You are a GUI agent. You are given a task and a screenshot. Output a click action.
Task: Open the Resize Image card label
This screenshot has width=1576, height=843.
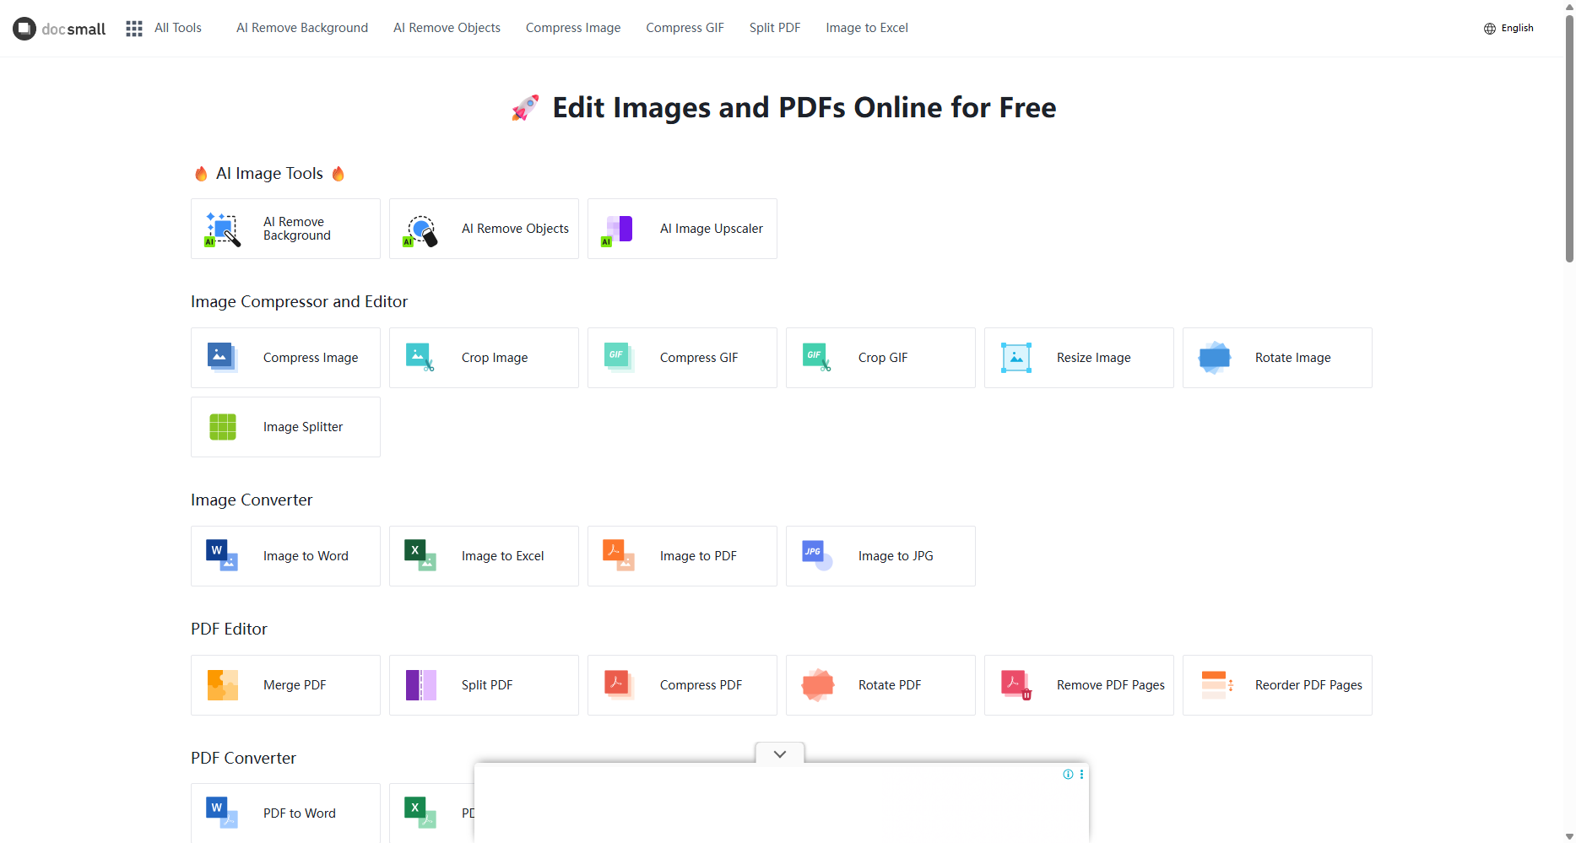point(1094,358)
